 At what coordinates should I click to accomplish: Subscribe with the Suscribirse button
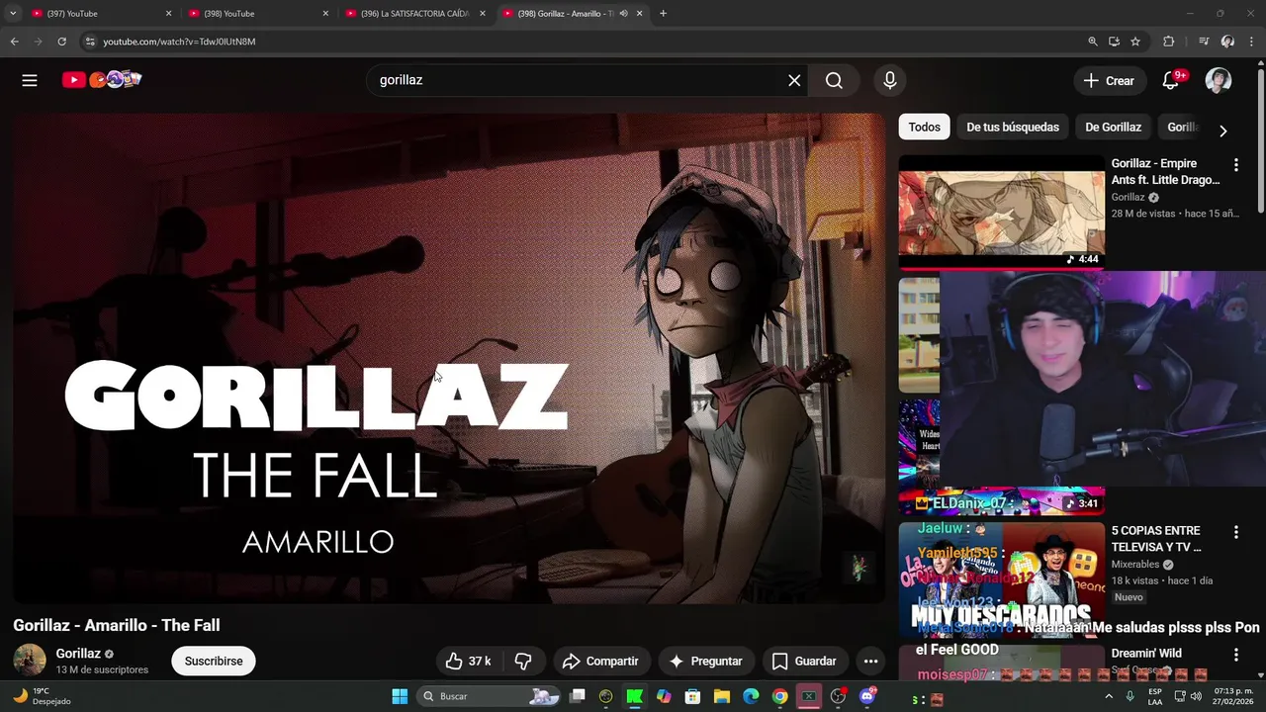point(214,661)
